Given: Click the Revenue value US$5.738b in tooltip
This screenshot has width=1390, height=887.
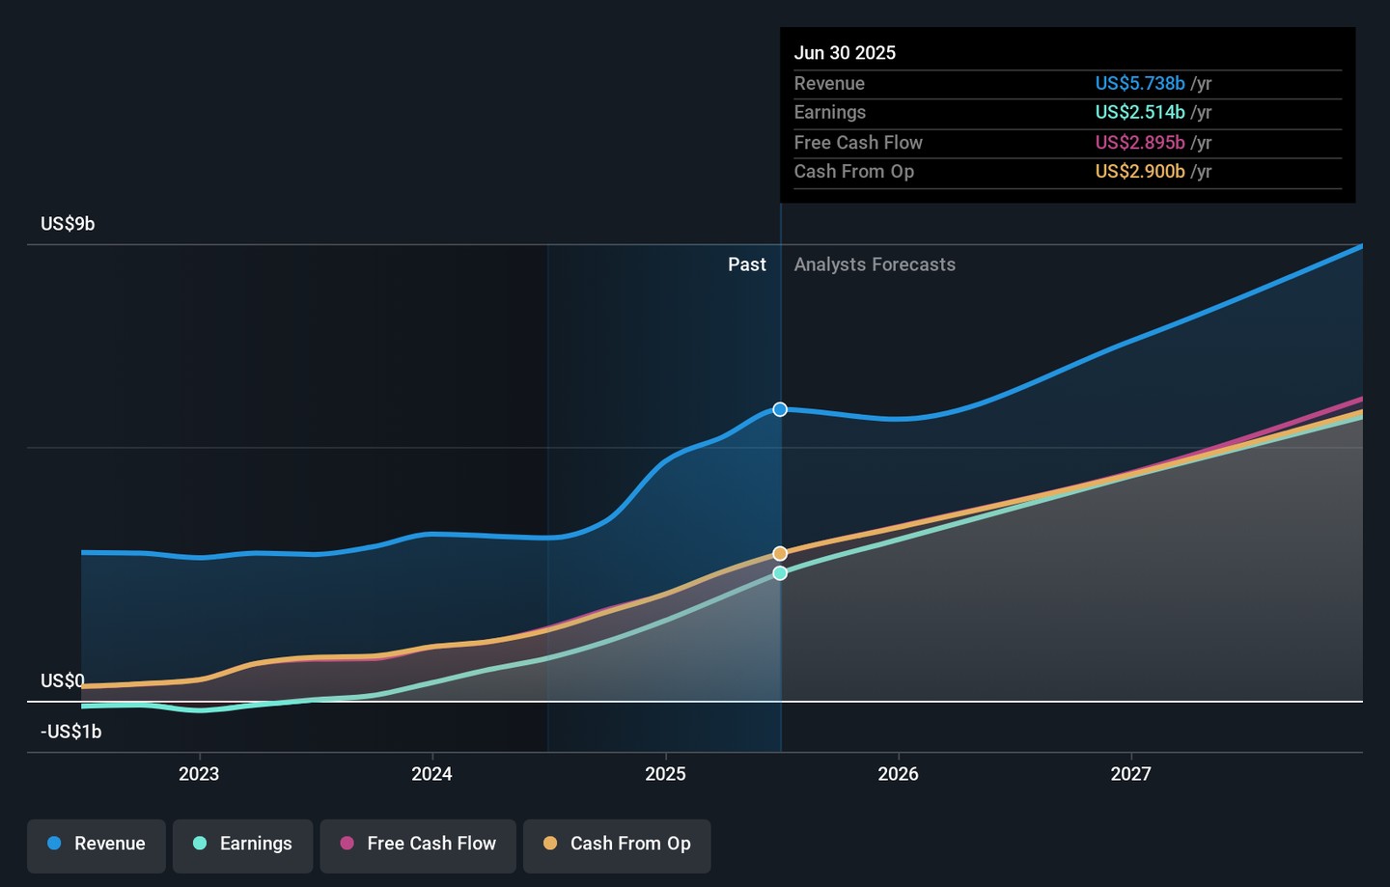Looking at the screenshot, I should tap(1140, 84).
